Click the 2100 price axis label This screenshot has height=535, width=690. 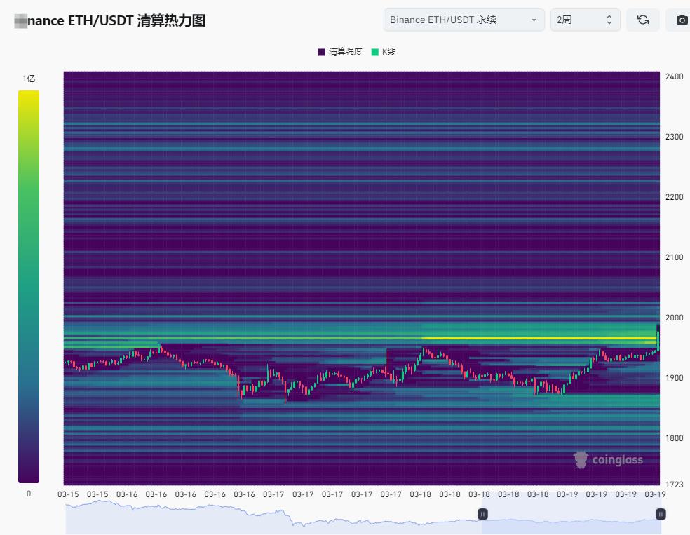tap(674, 257)
